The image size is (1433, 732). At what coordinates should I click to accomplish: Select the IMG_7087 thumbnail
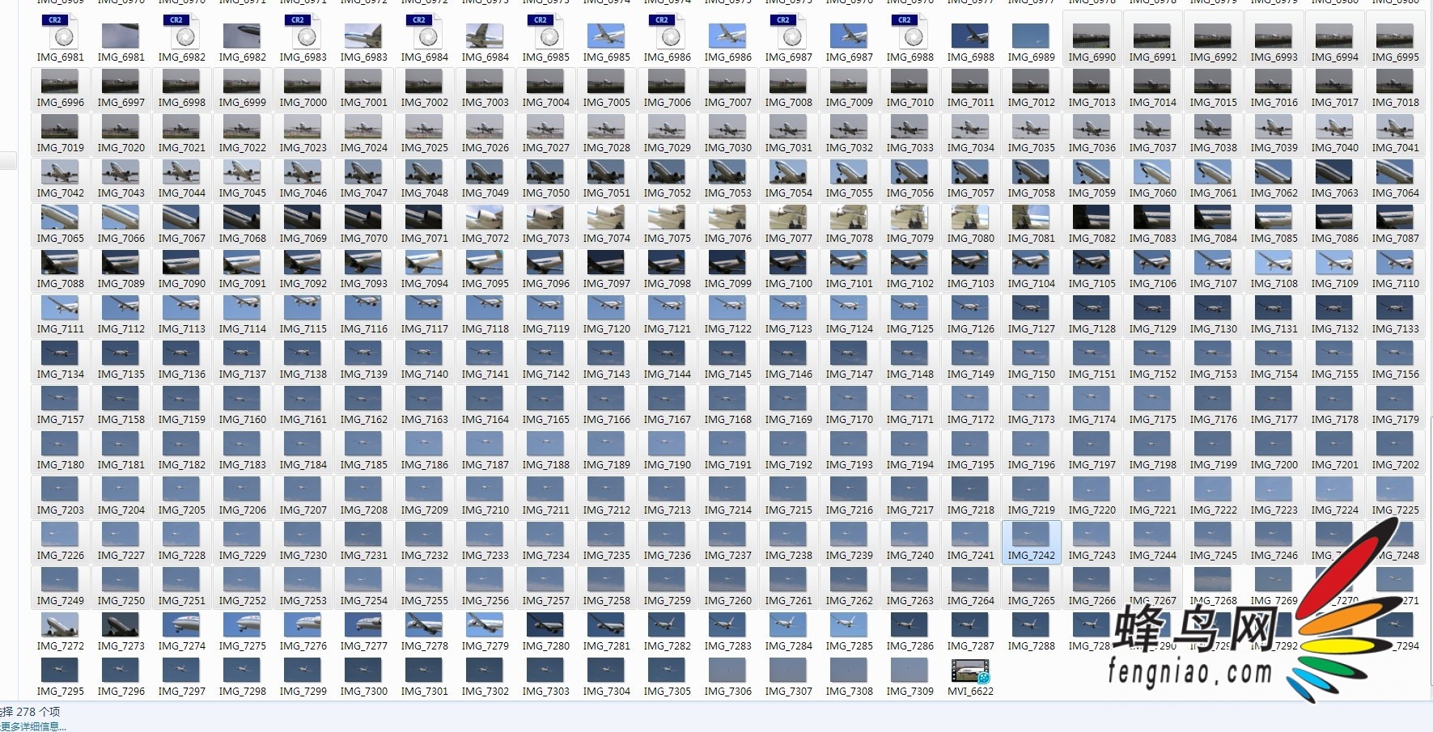pyautogui.click(x=1395, y=217)
